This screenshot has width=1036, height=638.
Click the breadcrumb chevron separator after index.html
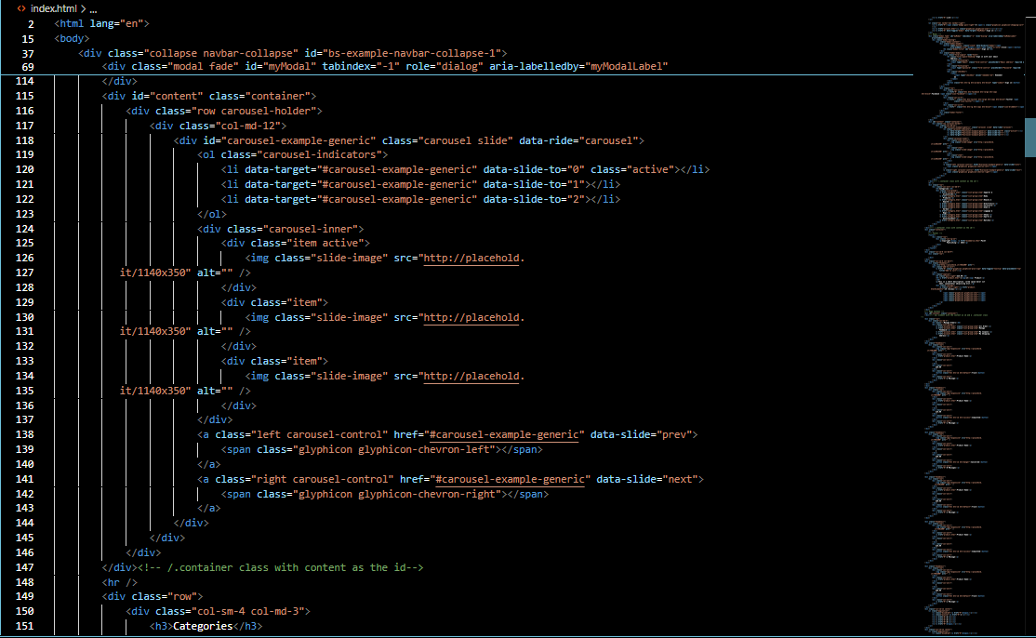[x=84, y=8]
